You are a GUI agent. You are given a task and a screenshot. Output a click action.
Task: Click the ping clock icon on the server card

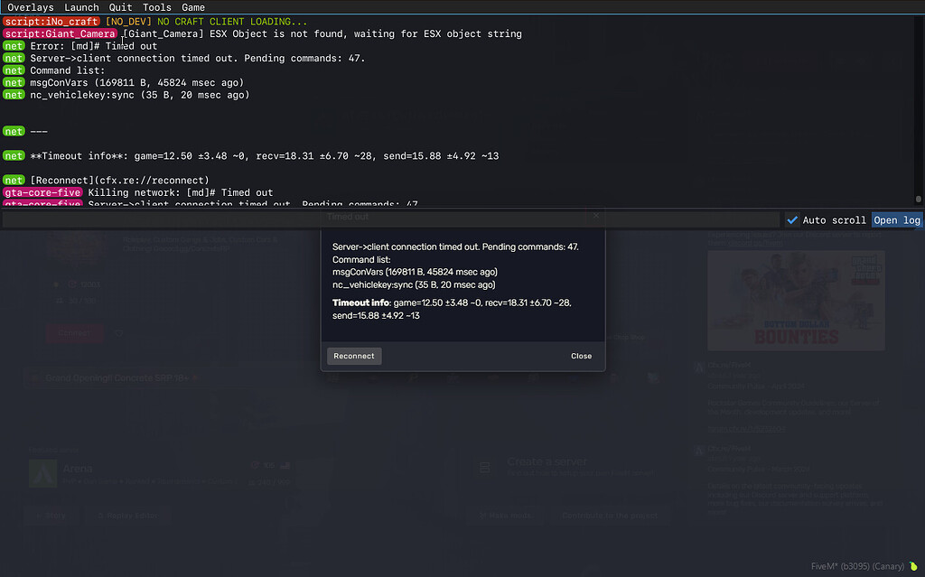tap(72, 284)
